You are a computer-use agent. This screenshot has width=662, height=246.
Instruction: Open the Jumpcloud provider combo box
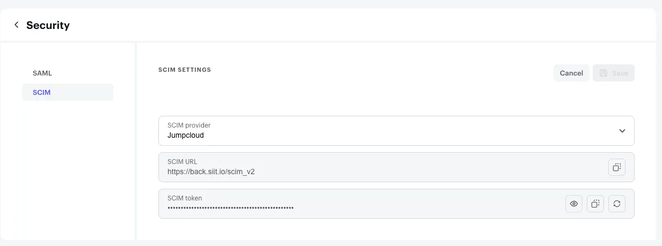376,131
